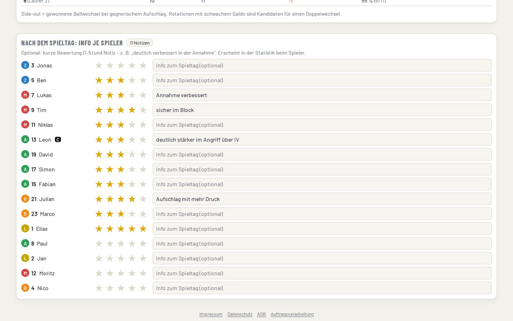This screenshot has width=513, height=321.
Task: Rate Fabian with four stars
Action: click(x=132, y=184)
